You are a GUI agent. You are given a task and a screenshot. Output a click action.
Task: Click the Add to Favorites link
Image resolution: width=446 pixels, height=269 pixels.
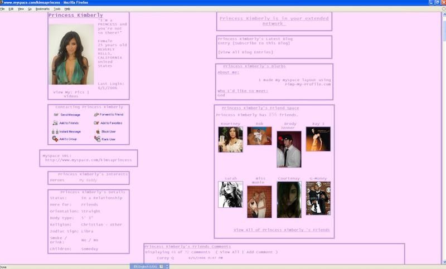point(111,123)
